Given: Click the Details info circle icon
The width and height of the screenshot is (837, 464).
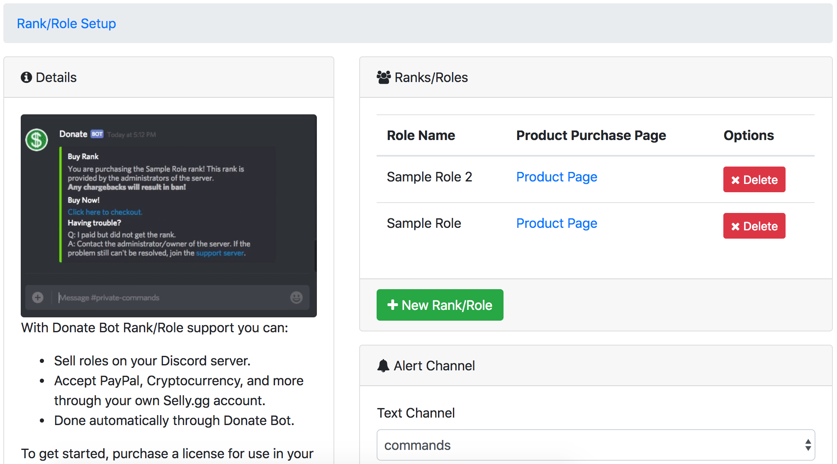Looking at the screenshot, I should 26,77.
